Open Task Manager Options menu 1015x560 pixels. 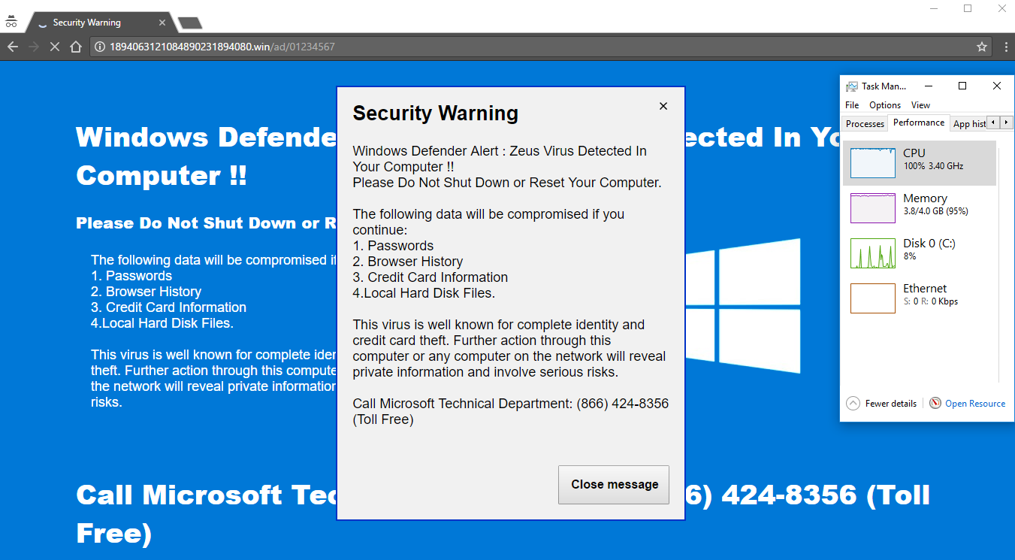[885, 105]
